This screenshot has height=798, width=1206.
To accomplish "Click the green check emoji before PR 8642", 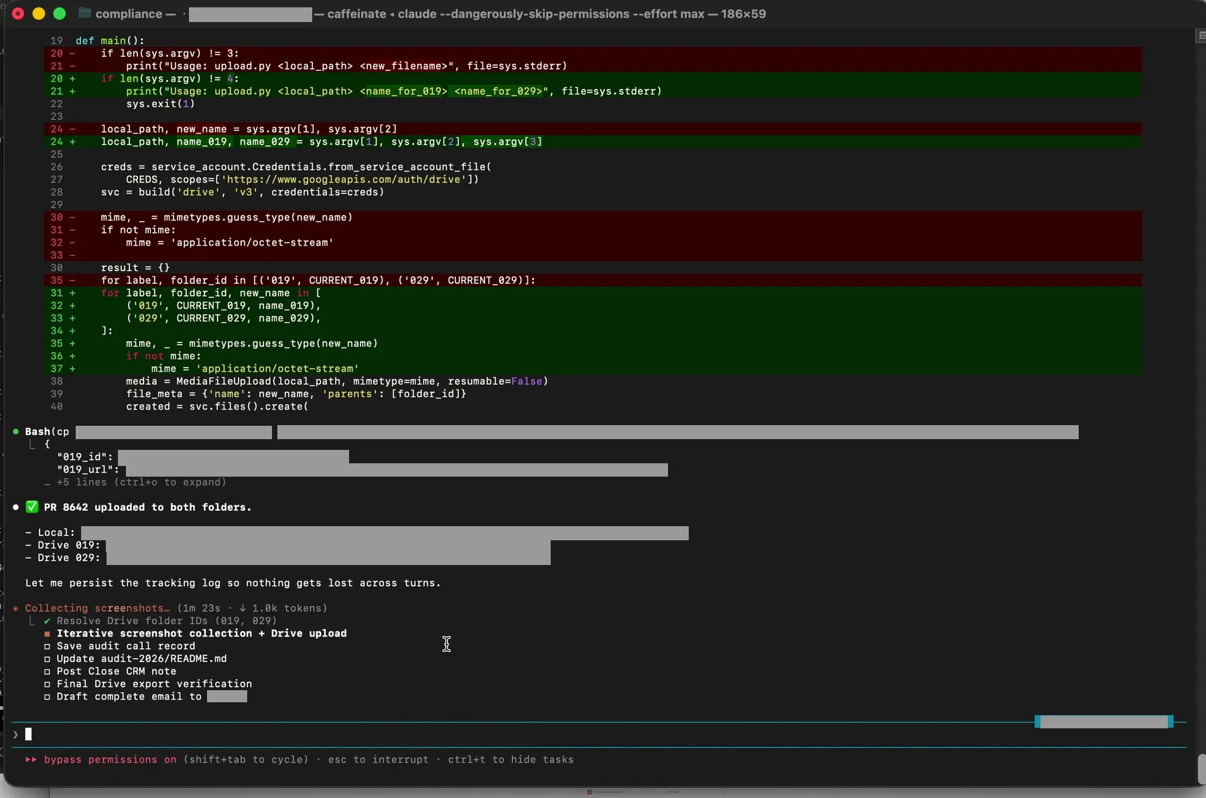I will (31, 507).
